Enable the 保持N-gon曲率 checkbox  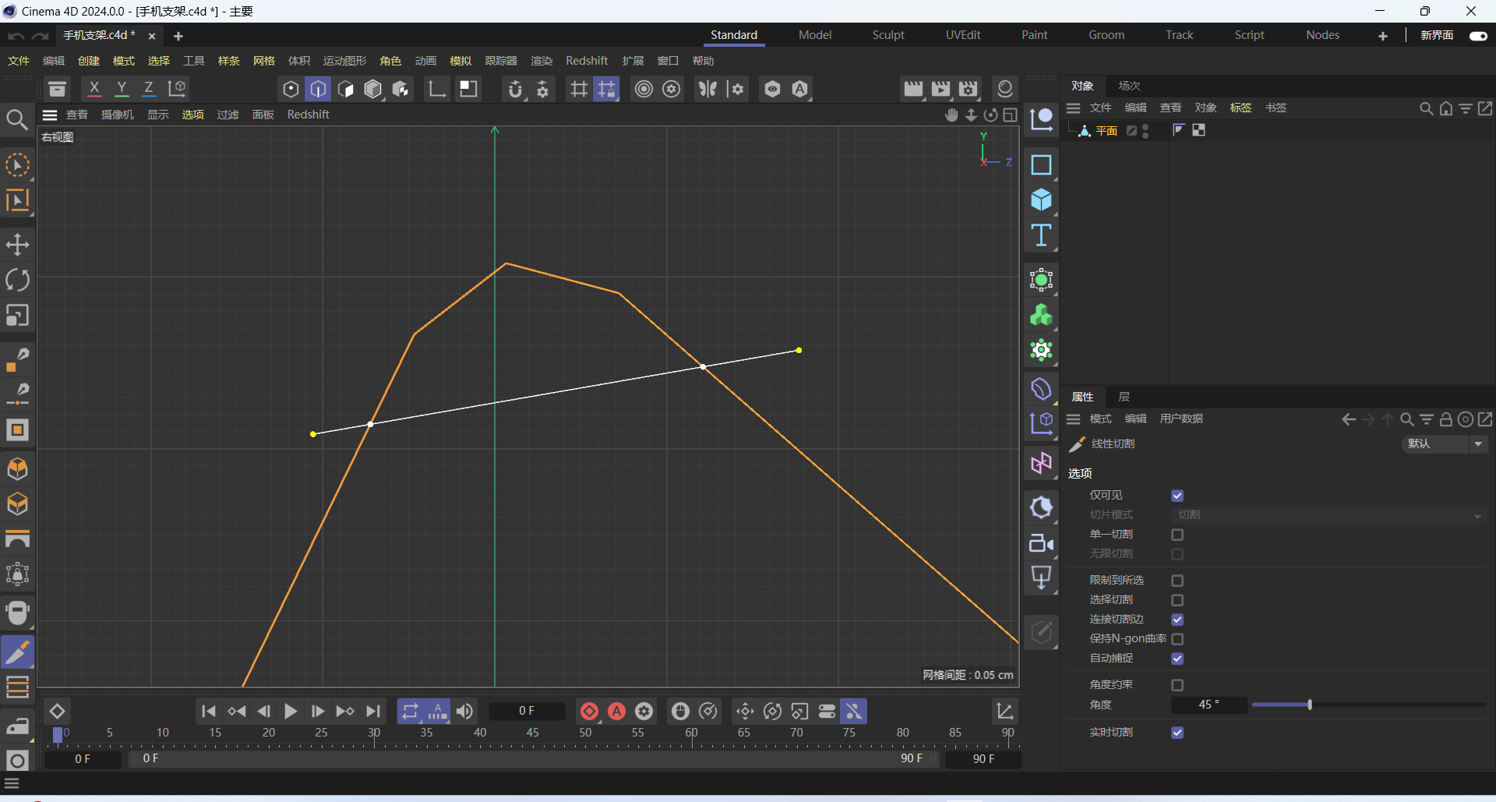(1177, 639)
